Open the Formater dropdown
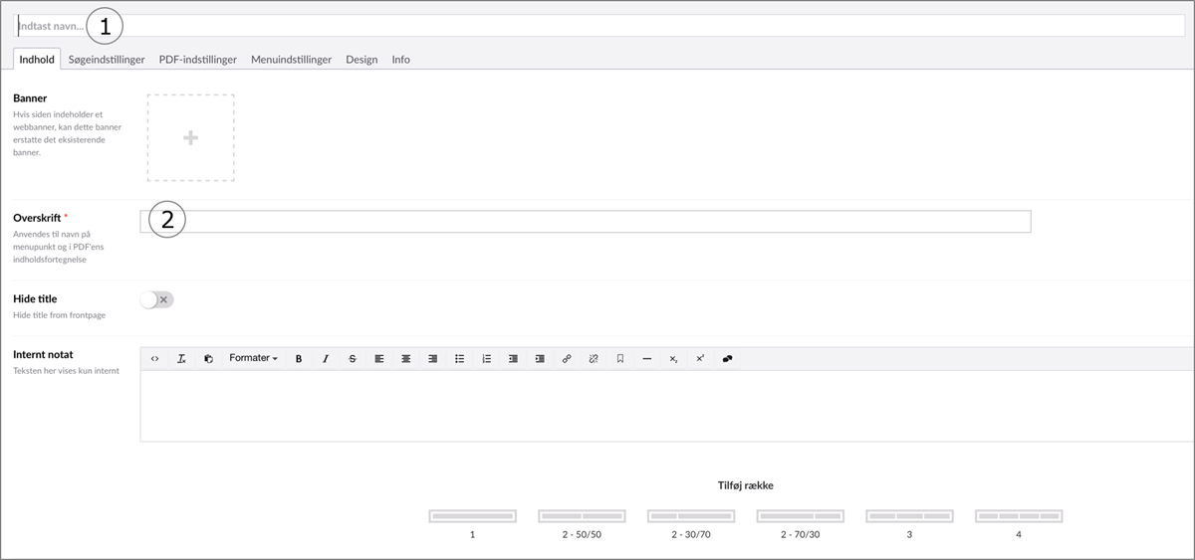Screen dimensions: 1195x560 point(253,358)
